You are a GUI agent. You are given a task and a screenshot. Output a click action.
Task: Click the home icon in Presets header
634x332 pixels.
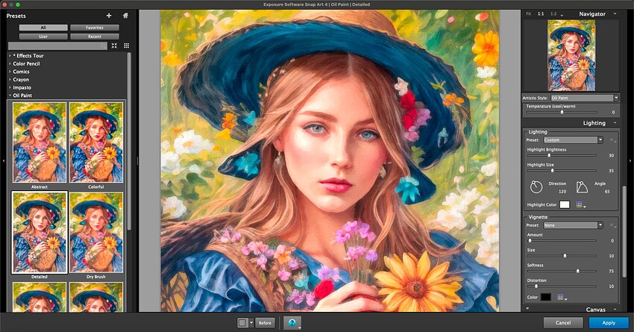pyautogui.click(x=125, y=16)
